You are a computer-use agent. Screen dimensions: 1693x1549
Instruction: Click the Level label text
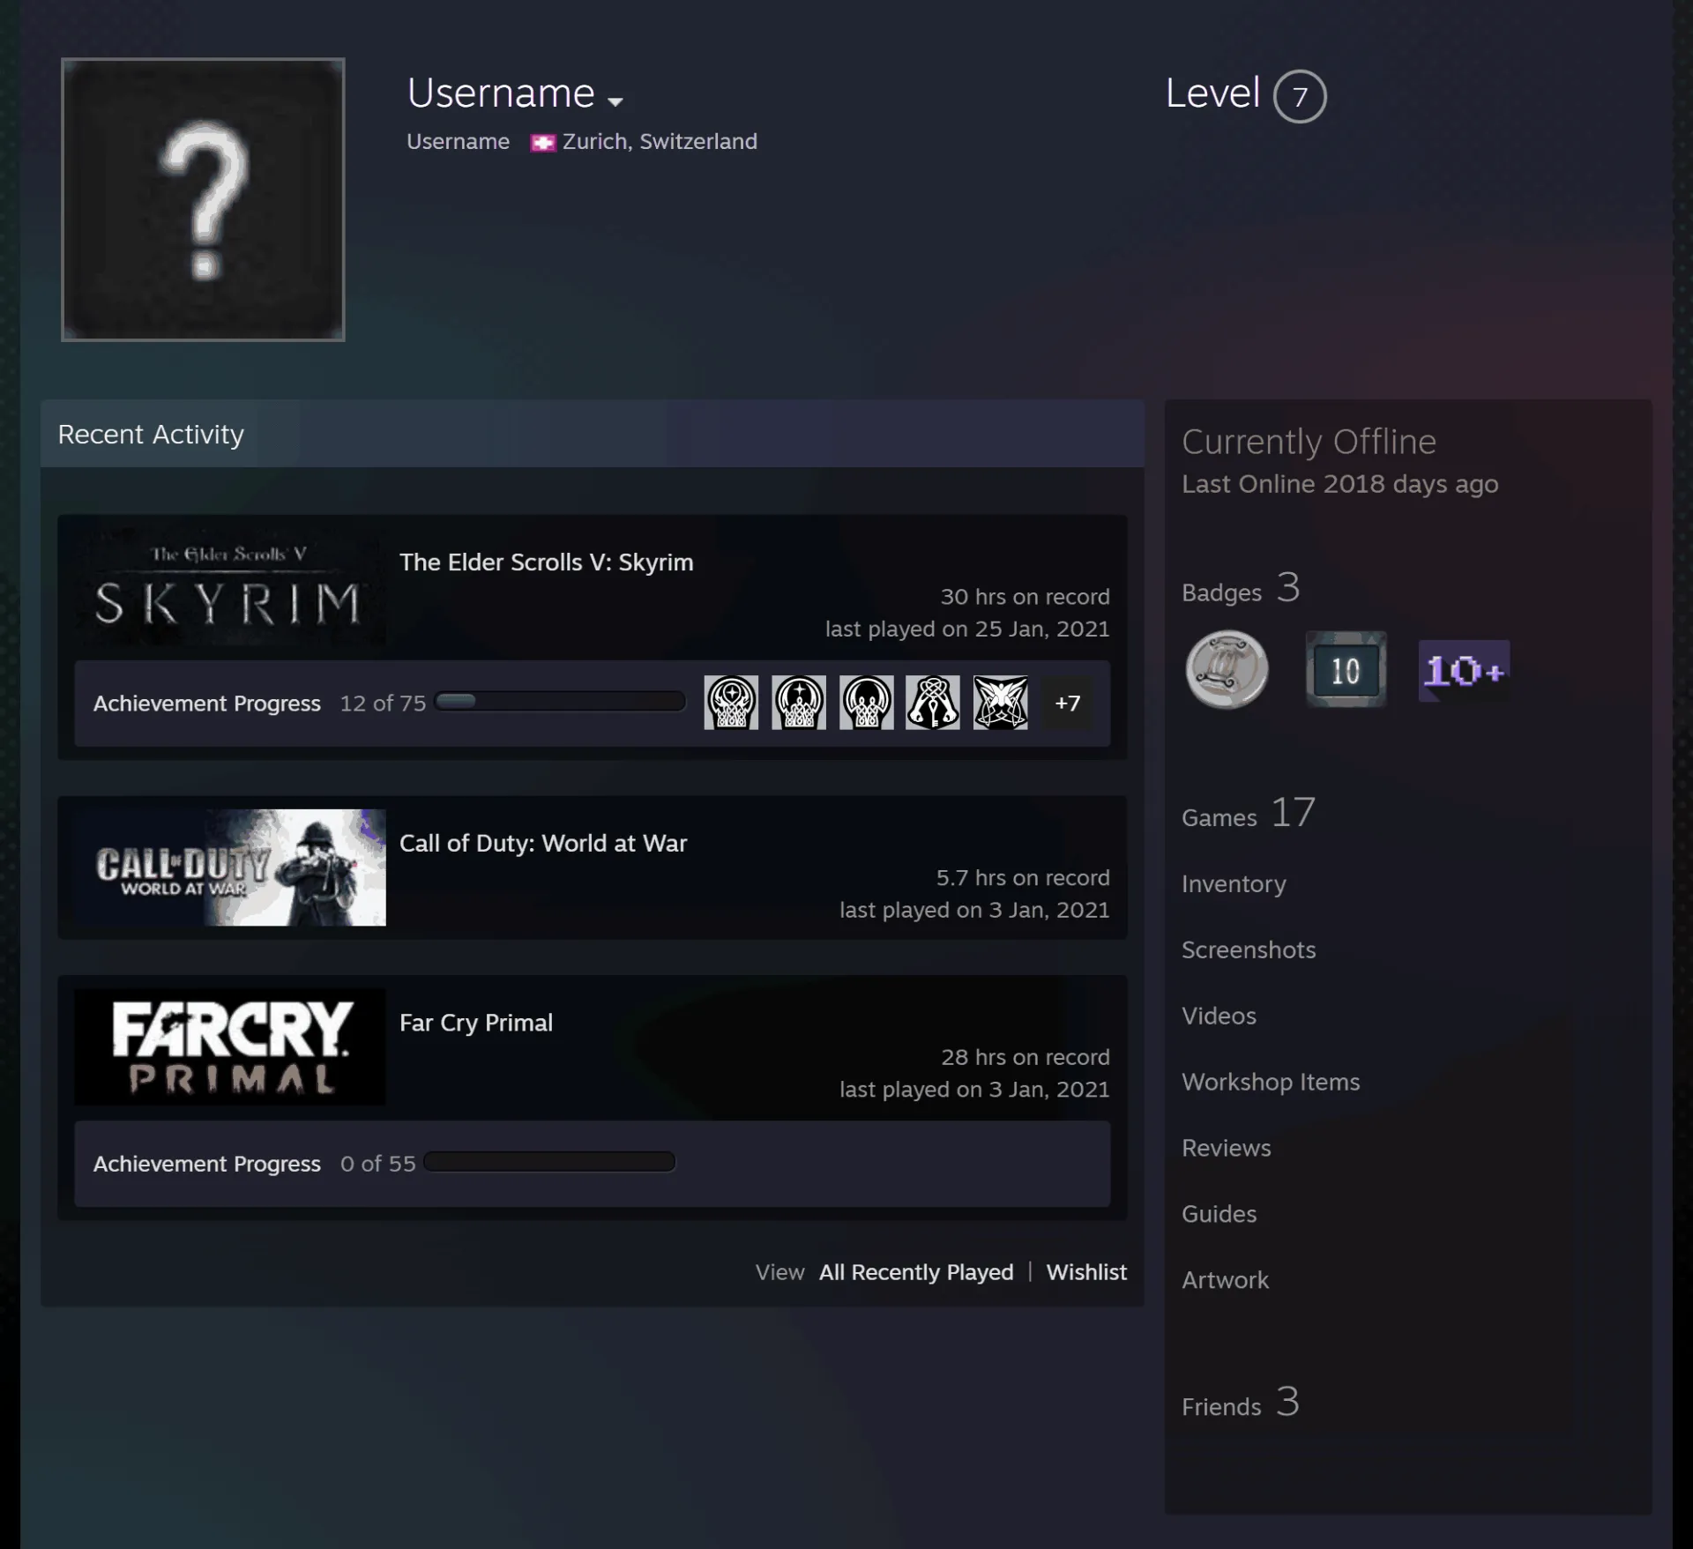coord(1212,93)
